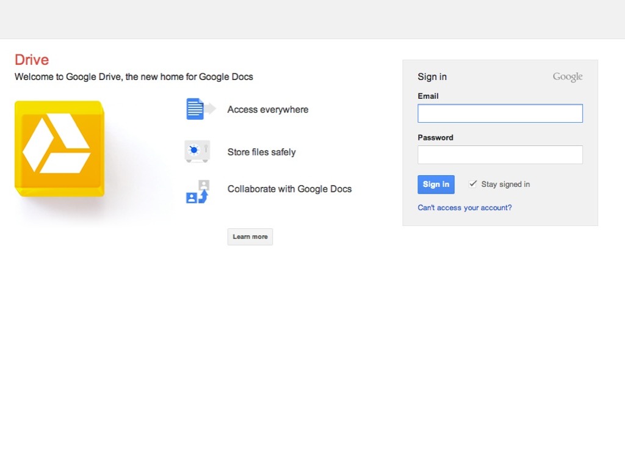Focus the Email input field
The image size is (625, 469).
pyautogui.click(x=500, y=114)
